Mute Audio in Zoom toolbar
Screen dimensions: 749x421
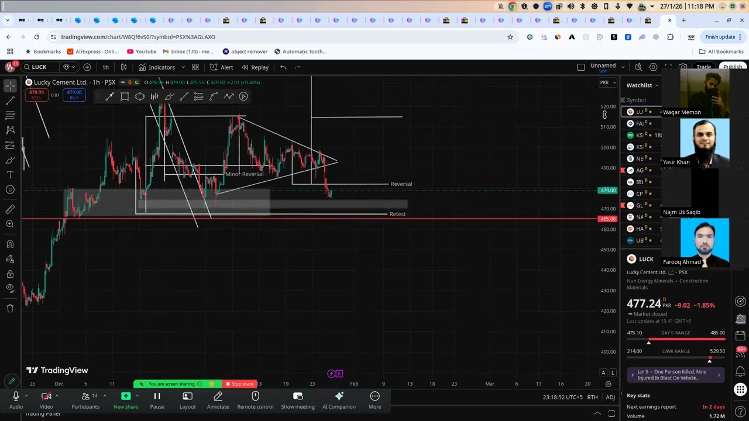tap(16, 401)
